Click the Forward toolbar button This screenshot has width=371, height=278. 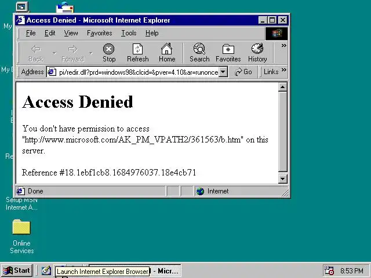(72, 53)
